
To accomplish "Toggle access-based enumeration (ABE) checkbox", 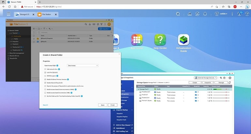I will (x=45, y=93).
